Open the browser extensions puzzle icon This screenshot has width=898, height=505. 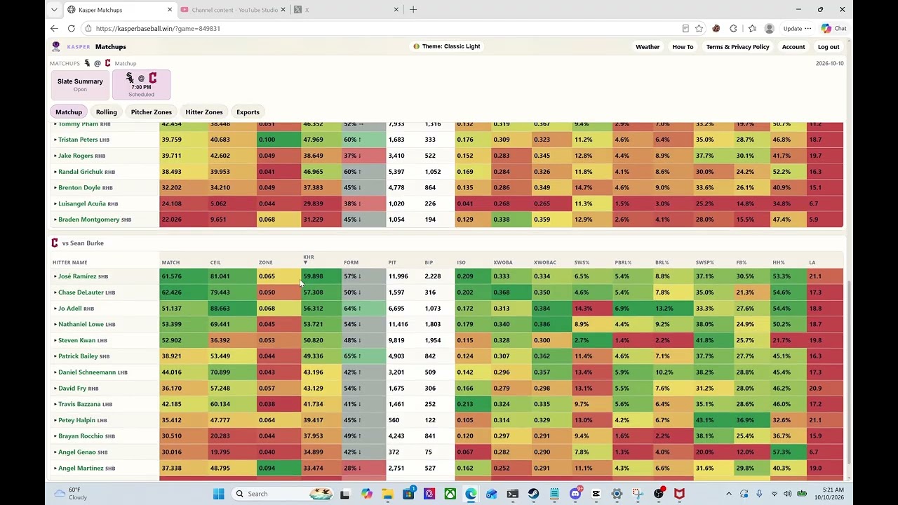pyautogui.click(x=733, y=29)
